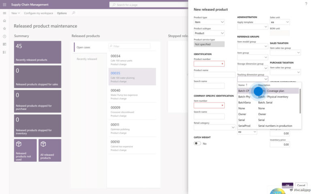The width and height of the screenshot is (311, 194).
Task: Open All released products tile
Action: pos(50,150)
